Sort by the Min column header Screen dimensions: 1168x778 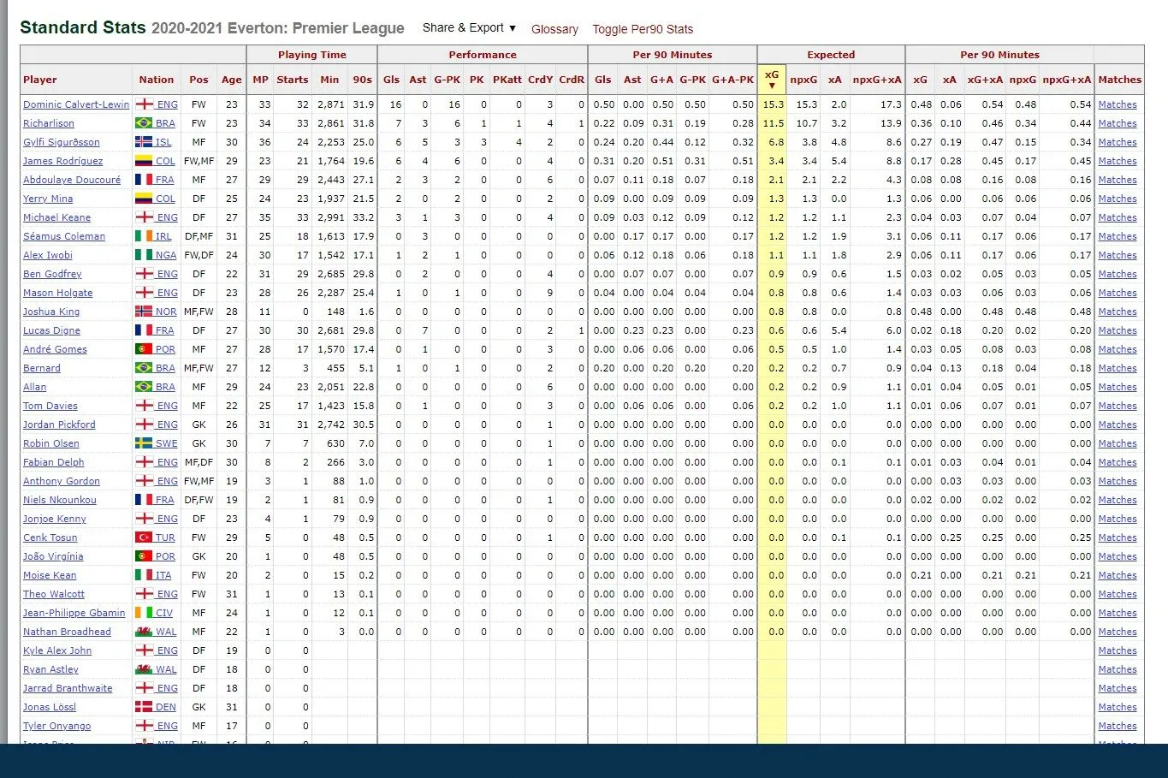(329, 80)
